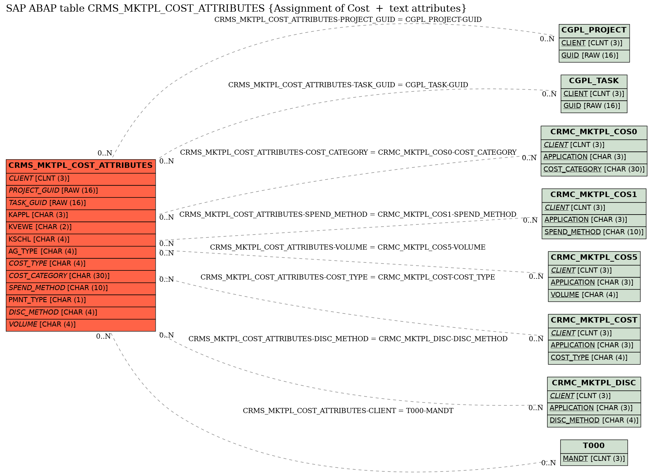Click APPLICATION field in CRMC_MKTPL_COS5

pos(594,283)
